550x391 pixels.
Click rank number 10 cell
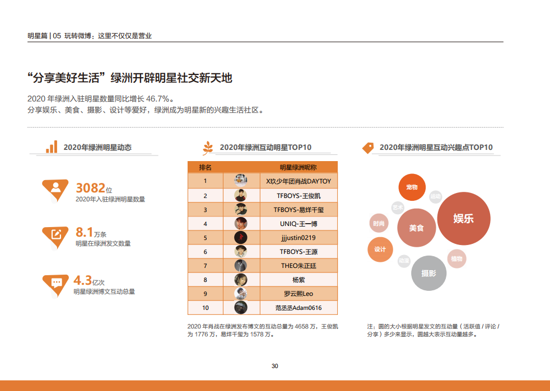coord(206,308)
